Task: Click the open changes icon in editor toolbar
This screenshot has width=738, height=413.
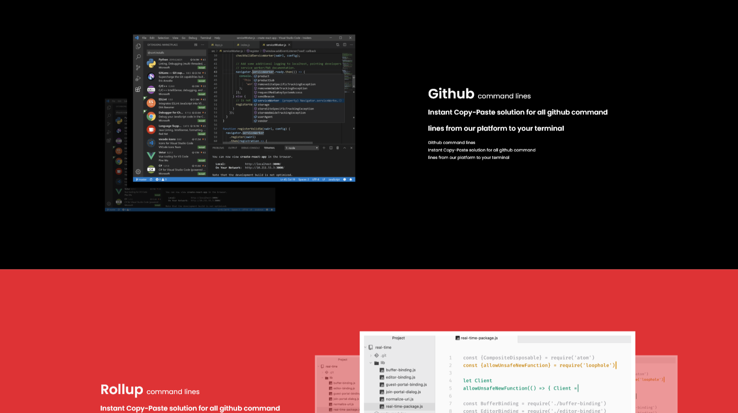Action: pos(338,45)
